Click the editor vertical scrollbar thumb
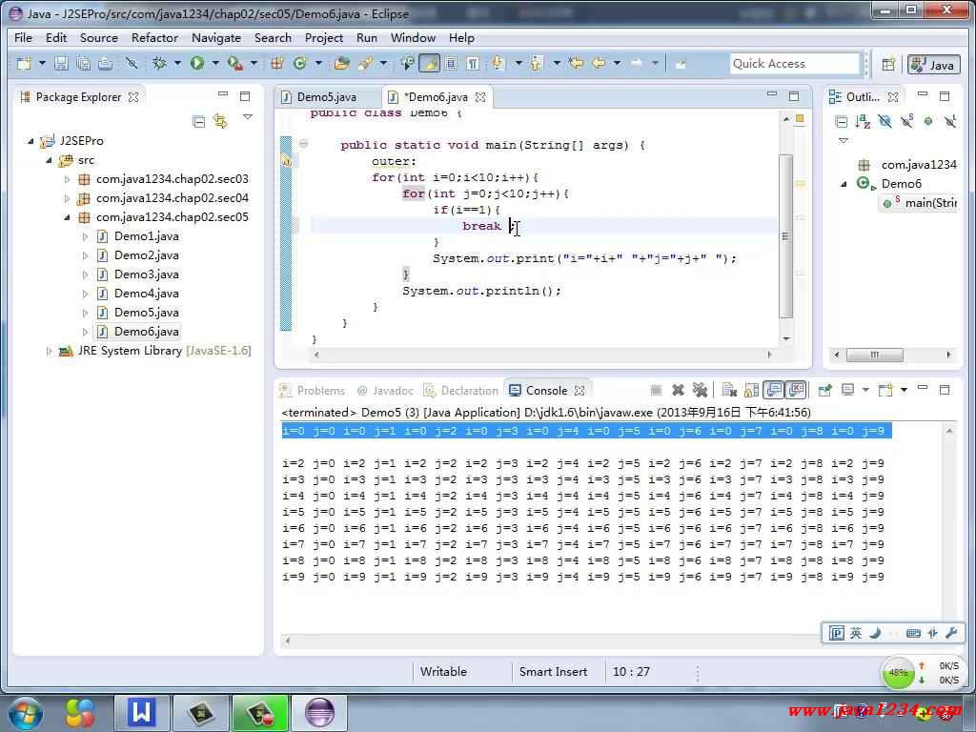The width and height of the screenshot is (976, 732). [786, 236]
